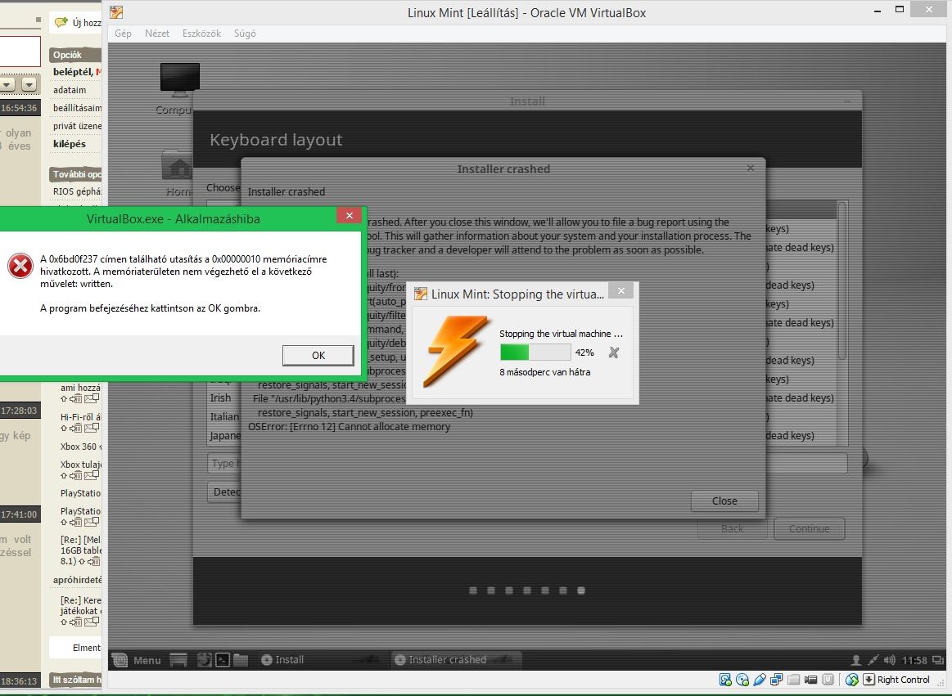Click the lightning bolt image in stopping dialog
The image size is (952, 696).
click(x=456, y=351)
